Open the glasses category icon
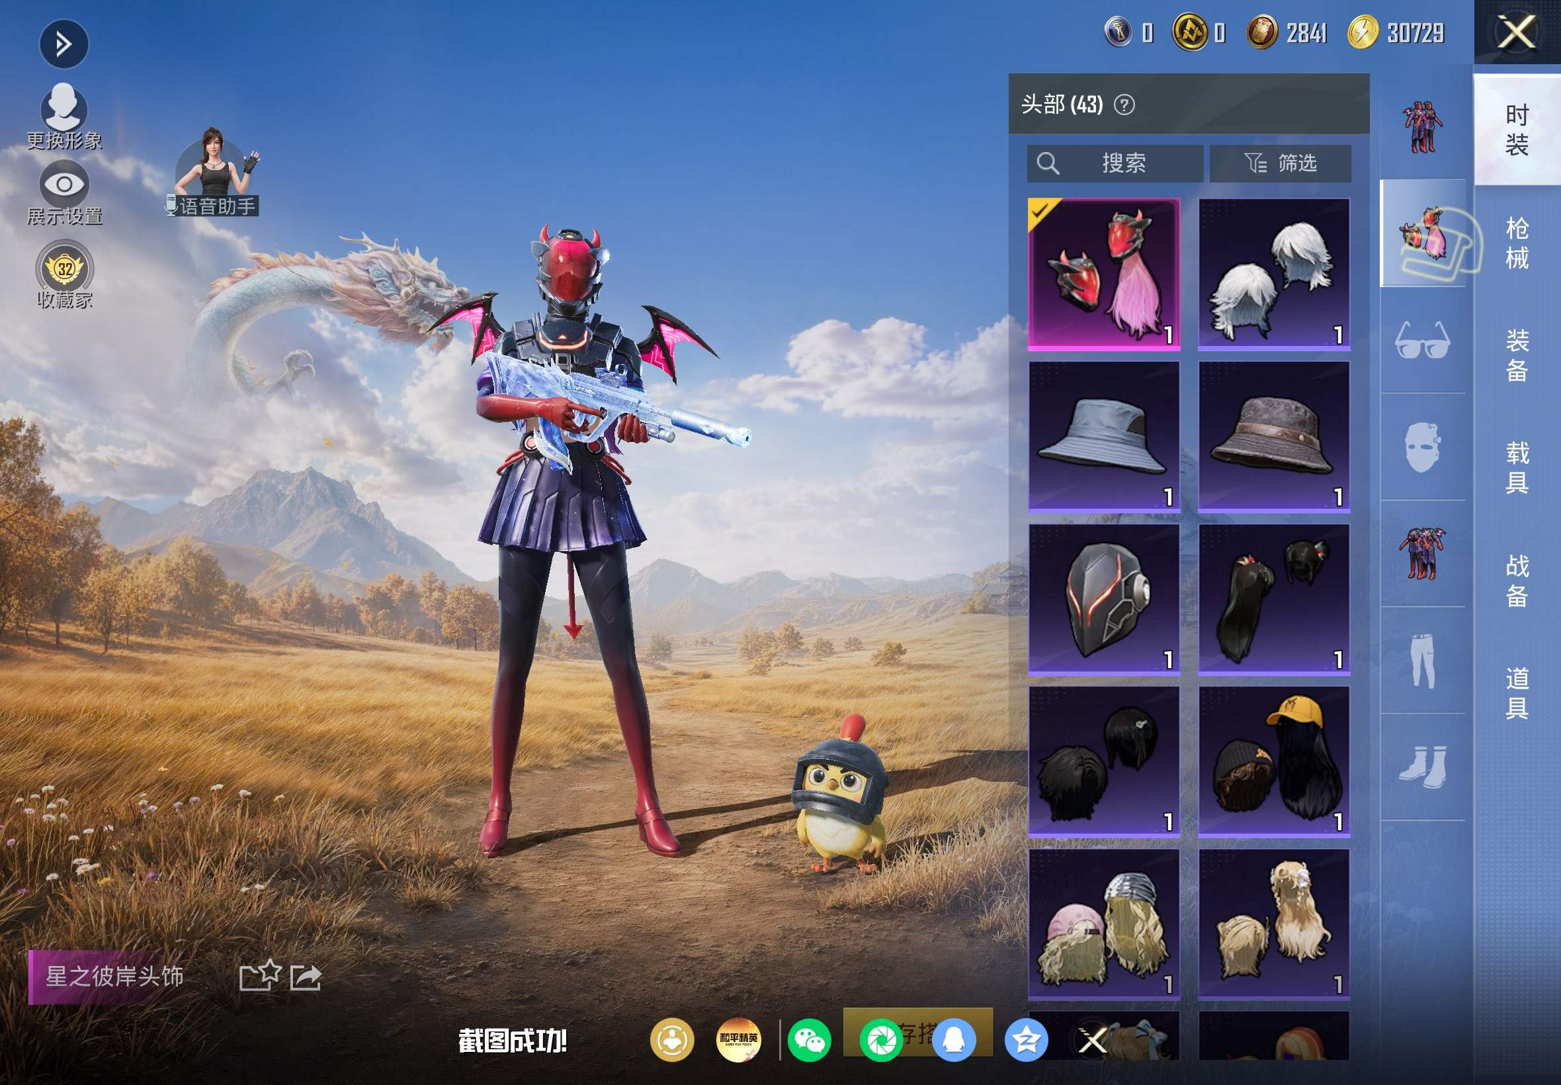This screenshot has height=1085, width=1561. click(1421, 340)
